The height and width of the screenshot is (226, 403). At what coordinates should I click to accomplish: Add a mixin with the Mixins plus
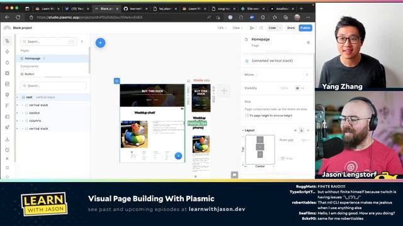307,75
